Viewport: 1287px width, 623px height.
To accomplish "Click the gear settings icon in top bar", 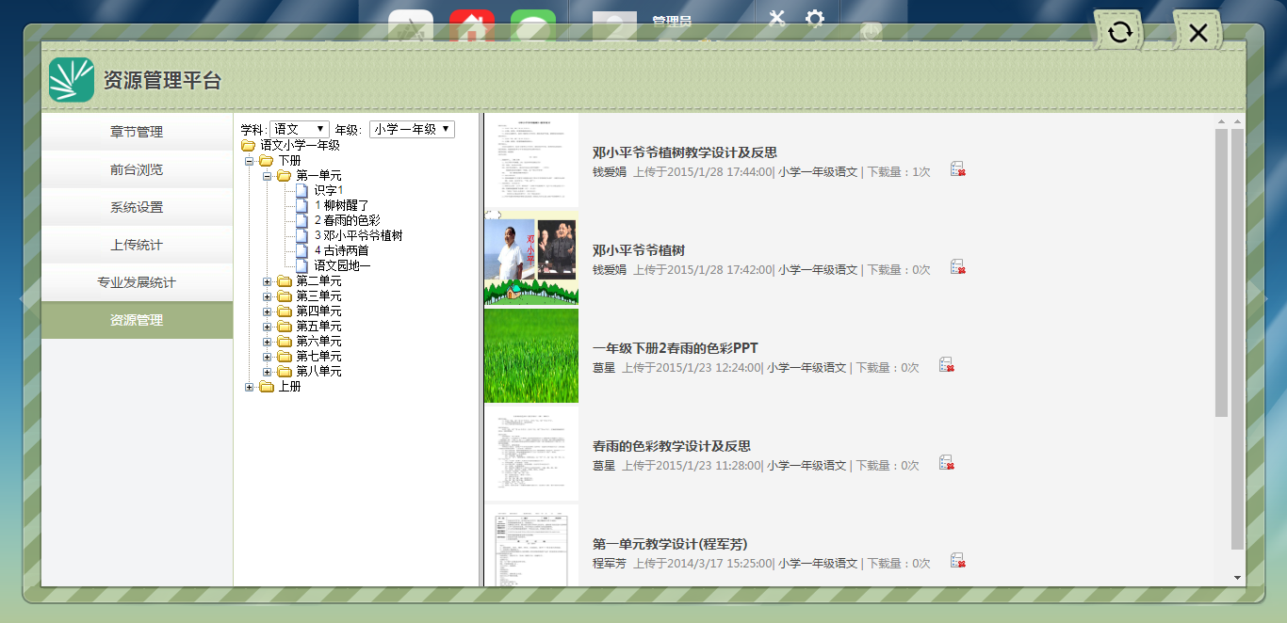I will (815, 19).
